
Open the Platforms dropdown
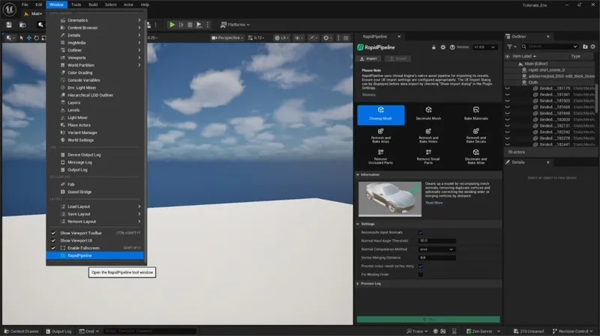point(235,25)
